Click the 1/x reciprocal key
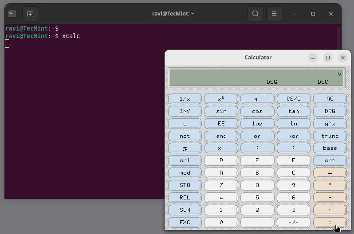Screen dimensions: 354x234 pyautogui.click(x=185, y=99)
